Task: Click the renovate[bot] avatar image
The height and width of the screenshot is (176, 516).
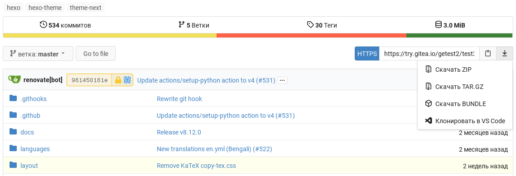Action: point(14,79)
